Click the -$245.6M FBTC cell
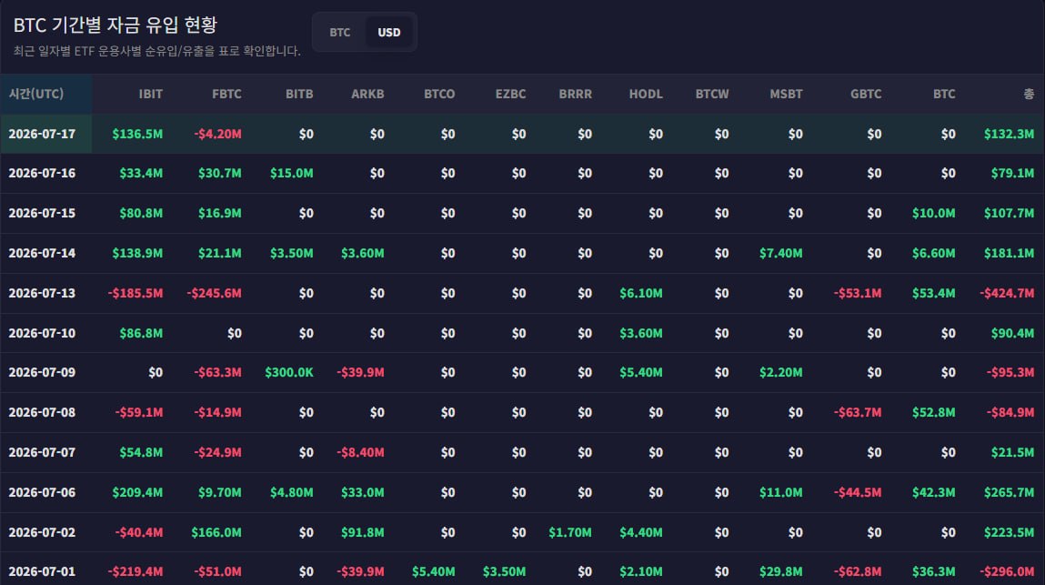1045x585 pixels. pyautogui.click(x=214, y=294)
